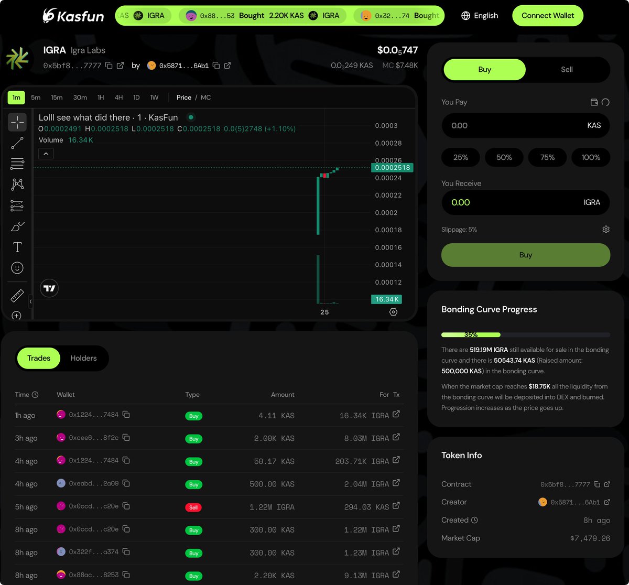Click the 0.0002518 current price label
This screenshot has height=585, width=629.
[392, 168]
